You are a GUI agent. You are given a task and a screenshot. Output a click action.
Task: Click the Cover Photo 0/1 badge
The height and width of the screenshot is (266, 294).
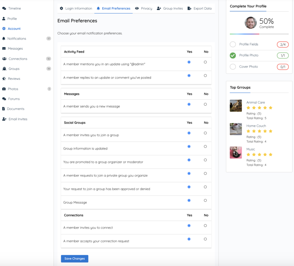[x=283, y=67]
